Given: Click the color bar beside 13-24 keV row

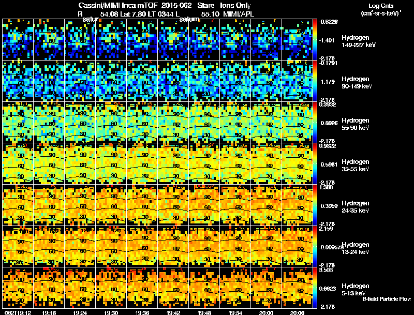Looking at the screenshot, I should pos(315,247).
